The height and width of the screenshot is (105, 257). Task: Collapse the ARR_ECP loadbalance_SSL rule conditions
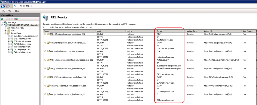click(45, 94)
